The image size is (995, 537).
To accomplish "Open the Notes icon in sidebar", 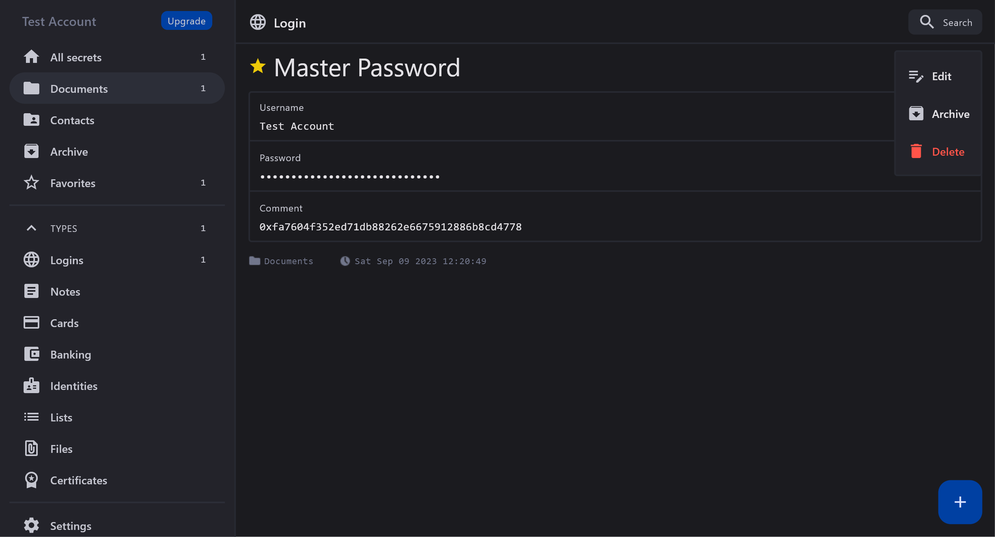I will point(31,291).
